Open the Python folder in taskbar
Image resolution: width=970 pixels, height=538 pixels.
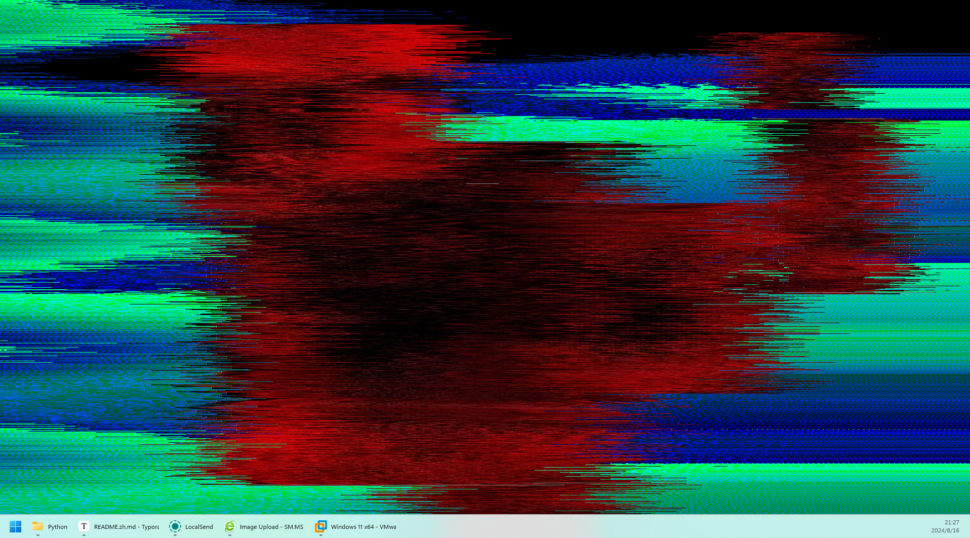[x=50, y=526]
